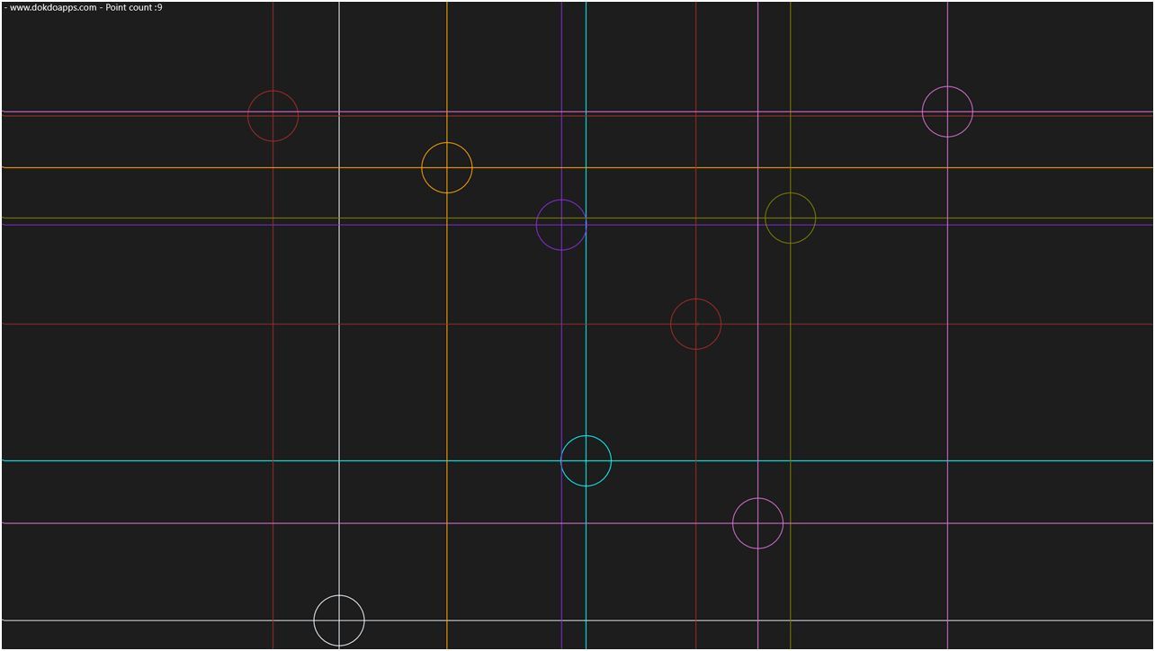Click where cyan vertical crosses orange horizontal line
Image resolution: width=1155 pixels, height=651 pixels.
tap(586, 168)
